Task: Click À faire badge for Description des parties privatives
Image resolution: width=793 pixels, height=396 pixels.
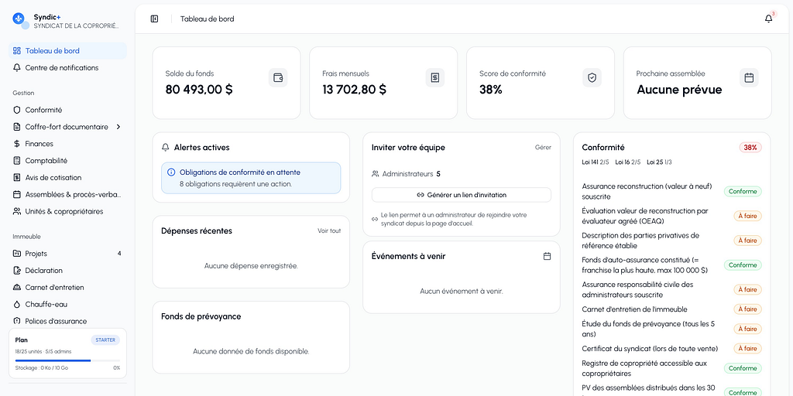Action: pyautogui.click(x=747, y=241)
